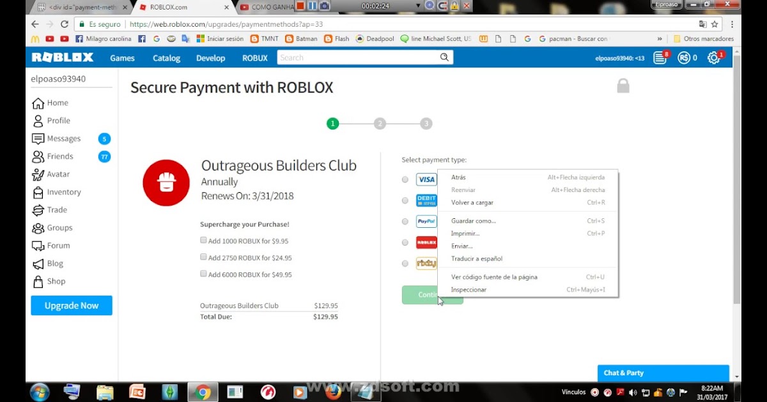
Task: Select the Debit card payment radio button
Action: 405,200
